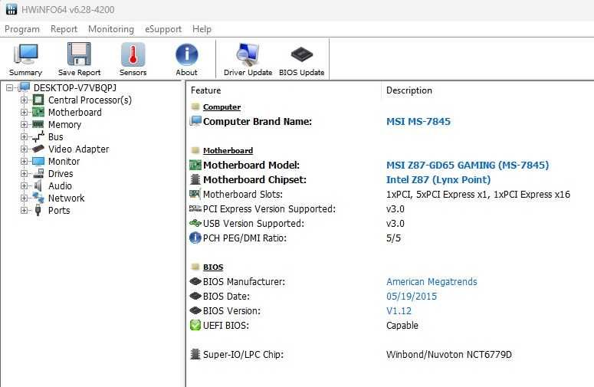594x387 pixels.
Task: Open the eSupport menu
Action: pyautogui.click(x=163, y=29)
